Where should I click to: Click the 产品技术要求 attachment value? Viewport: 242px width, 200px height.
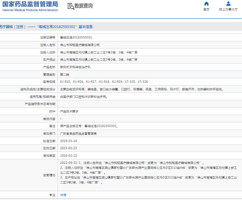69,111
